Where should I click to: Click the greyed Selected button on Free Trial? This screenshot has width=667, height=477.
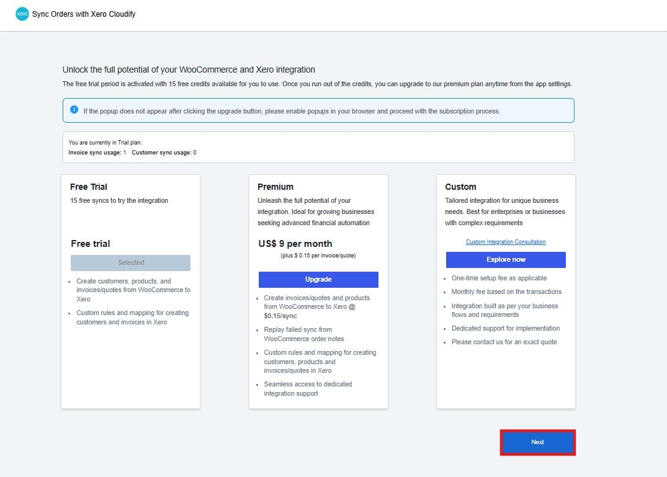[x=130, y=263]
